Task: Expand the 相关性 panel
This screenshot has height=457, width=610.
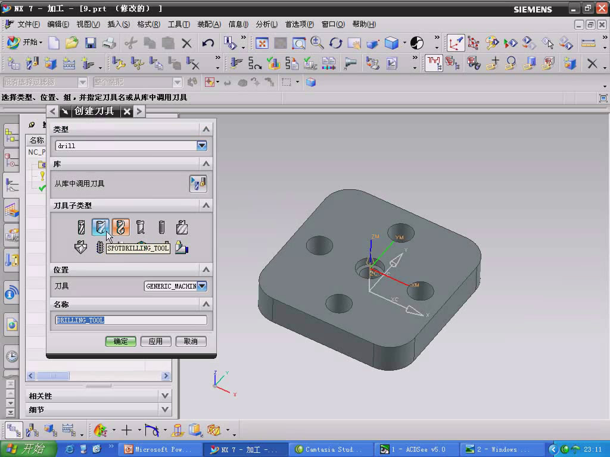Action: click(x=165, y=396)
